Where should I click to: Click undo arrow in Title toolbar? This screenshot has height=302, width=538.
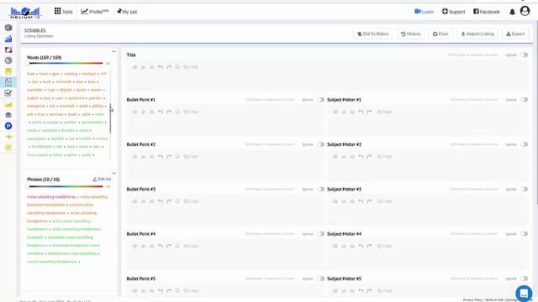coord(161,67)
